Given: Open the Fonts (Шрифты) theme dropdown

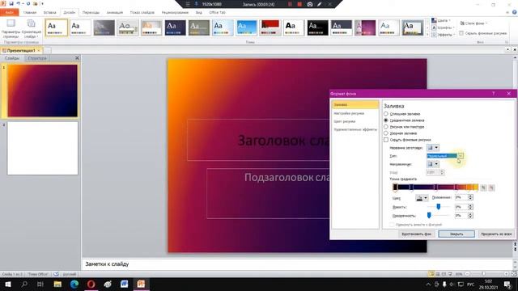Looking at the screenshot, I should [x=443, y=27].
